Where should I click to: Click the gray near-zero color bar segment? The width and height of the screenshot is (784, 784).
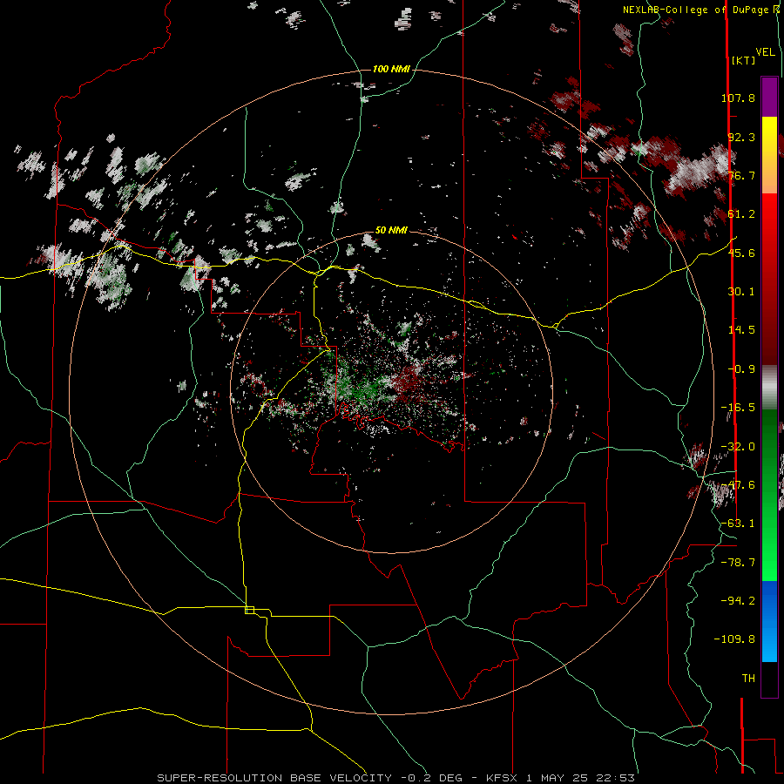(x=769, y=387)
